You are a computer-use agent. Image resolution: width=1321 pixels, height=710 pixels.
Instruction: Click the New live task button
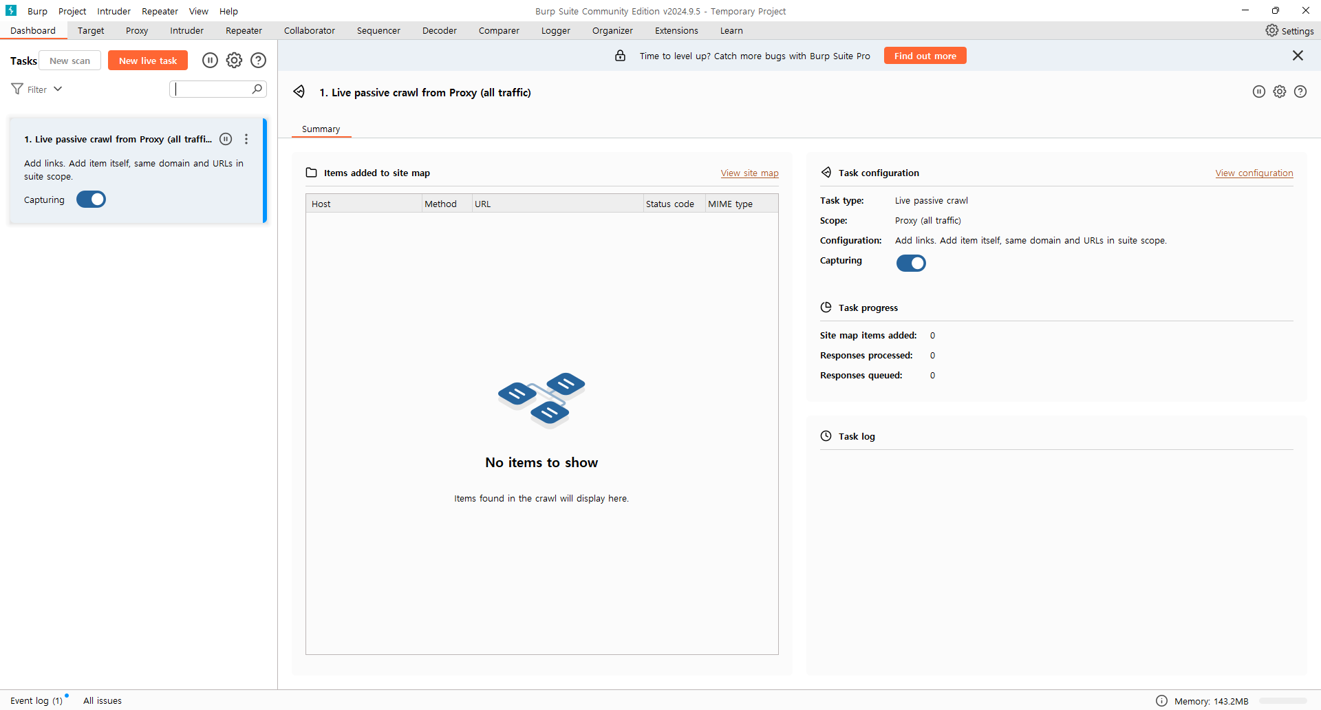point(148,61)
